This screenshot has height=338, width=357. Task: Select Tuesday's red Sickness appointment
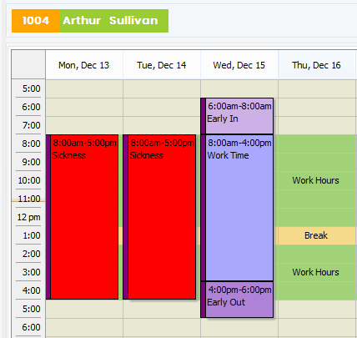tap(159, 217)
